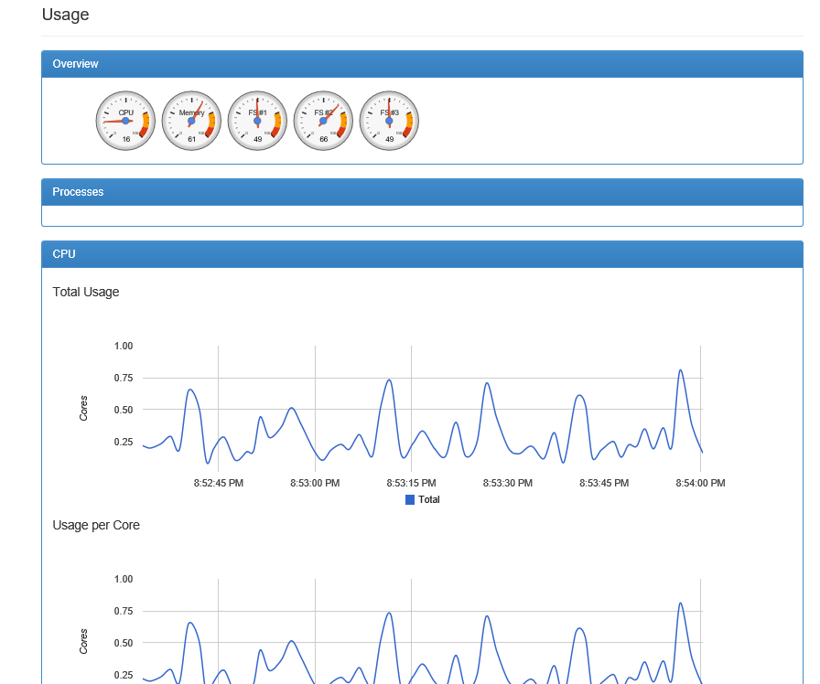
Task: Select the FS #2 gauge
Action: point(323,121)
